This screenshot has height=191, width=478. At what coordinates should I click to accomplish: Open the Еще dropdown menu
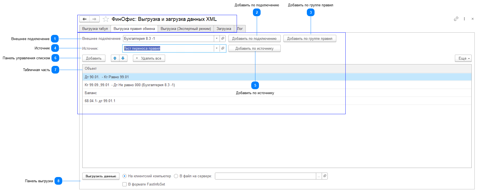[463, 58]
